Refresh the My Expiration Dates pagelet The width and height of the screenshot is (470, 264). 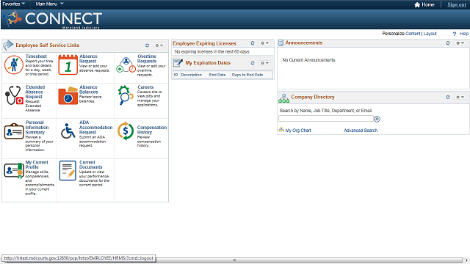(253, 63)
